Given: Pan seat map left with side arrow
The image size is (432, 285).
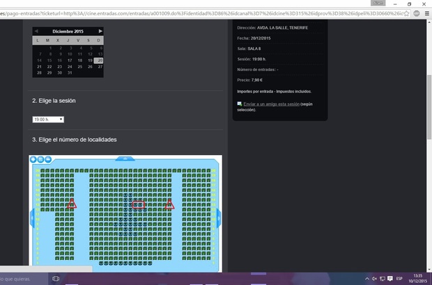Looking at the screenshot, I should pyautogui.click(x=31, y=216).
